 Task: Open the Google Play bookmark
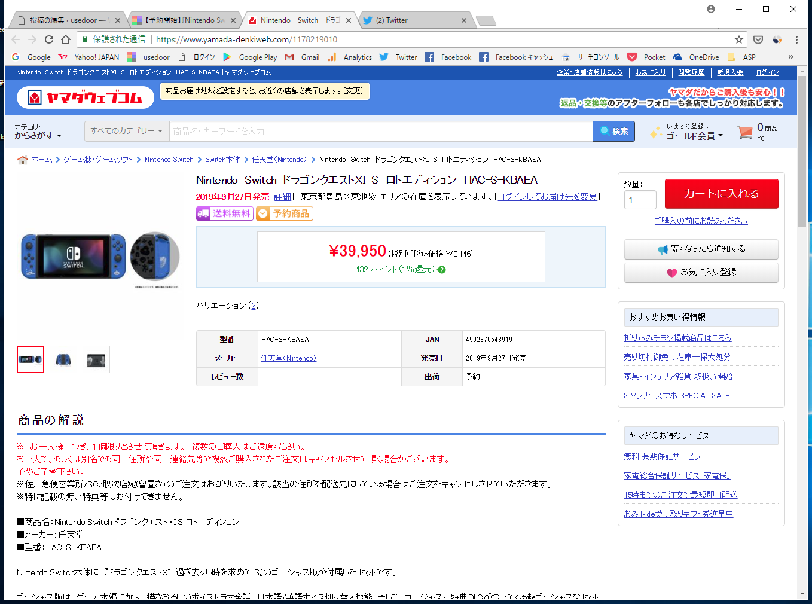tap(250, 57)
